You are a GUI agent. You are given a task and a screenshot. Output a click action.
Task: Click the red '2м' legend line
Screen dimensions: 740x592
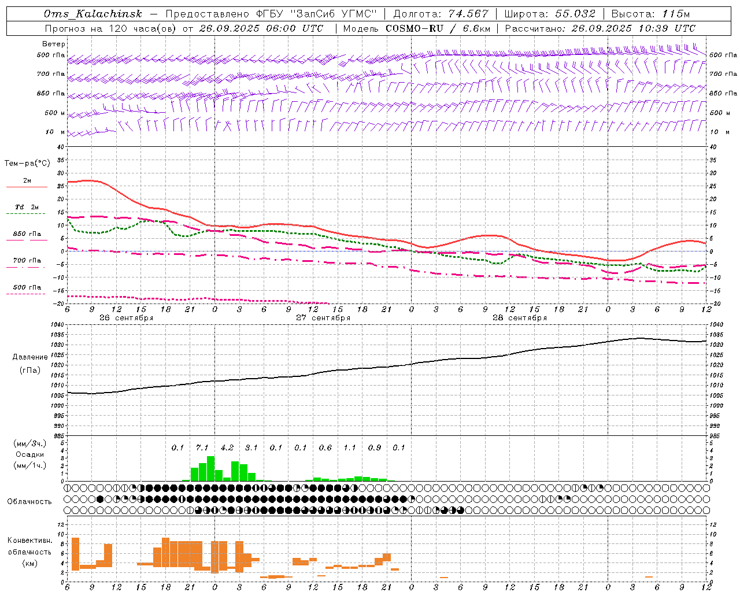[27, 187]
